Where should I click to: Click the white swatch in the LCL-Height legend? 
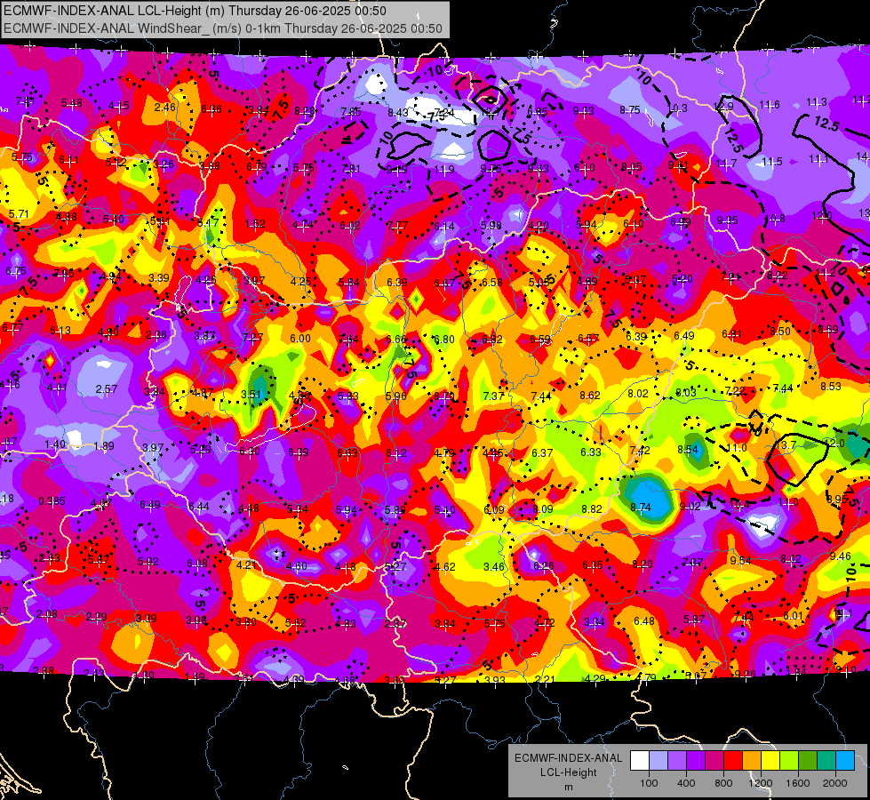[x=639, y=761]
